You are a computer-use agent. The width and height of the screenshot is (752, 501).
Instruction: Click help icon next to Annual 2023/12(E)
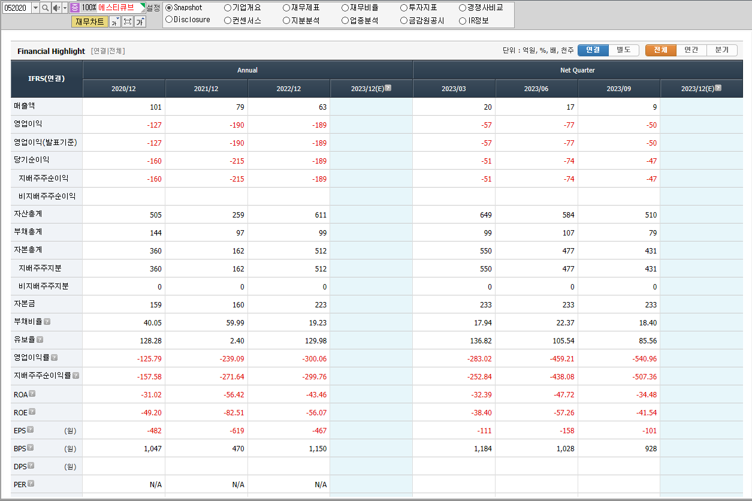[x=388, y=87]
